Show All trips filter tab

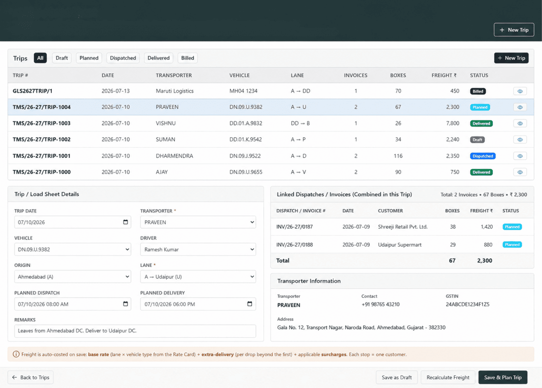pyautogui.click(x=40, y=58)
